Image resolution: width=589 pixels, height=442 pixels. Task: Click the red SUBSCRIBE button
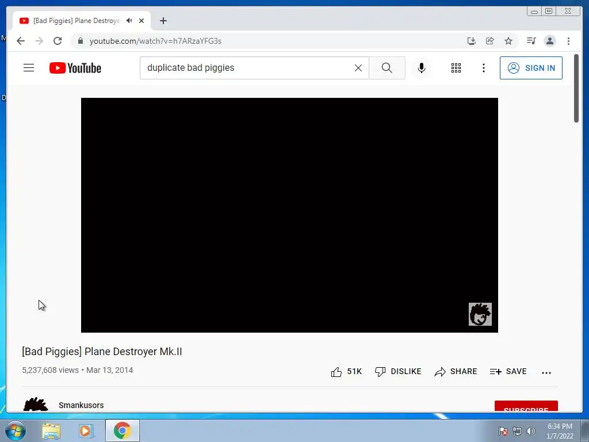pyautogui.click(x=526, y=406)
